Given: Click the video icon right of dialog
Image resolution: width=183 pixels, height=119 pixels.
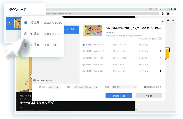Looking at the screenshot, I should click(168, 21).
